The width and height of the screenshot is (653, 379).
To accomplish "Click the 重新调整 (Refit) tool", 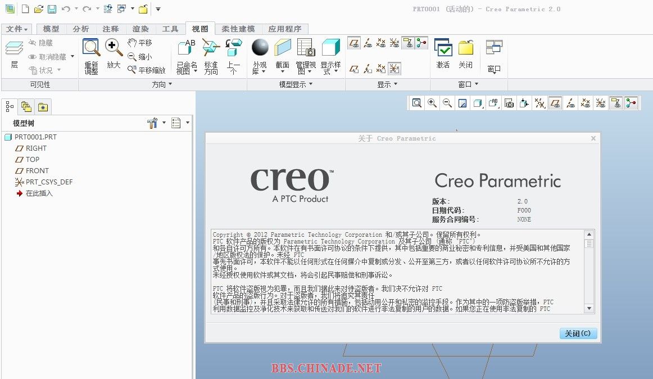I will click(x=91, y=56).
